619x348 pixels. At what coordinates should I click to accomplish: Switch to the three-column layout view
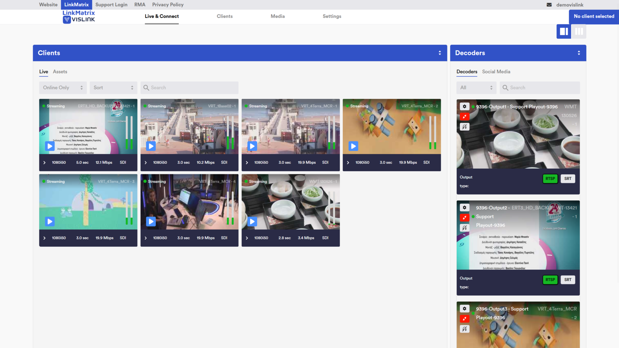point(579,32)
